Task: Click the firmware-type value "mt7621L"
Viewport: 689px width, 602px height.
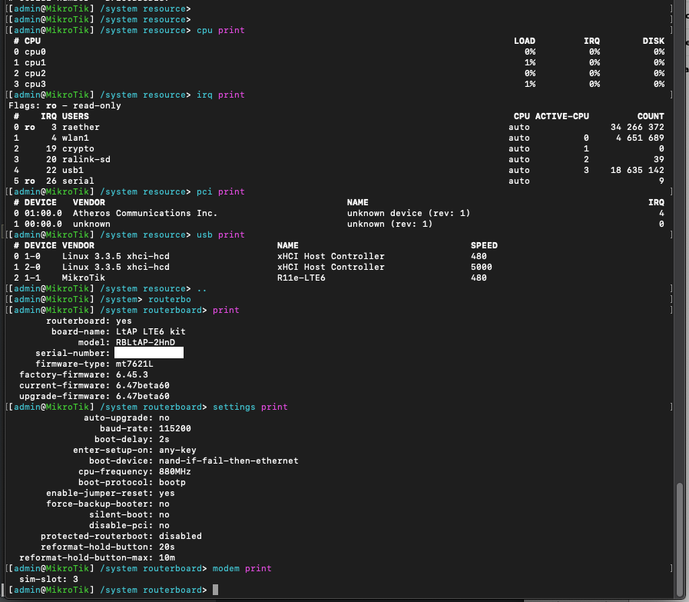Action: point(134,364)
